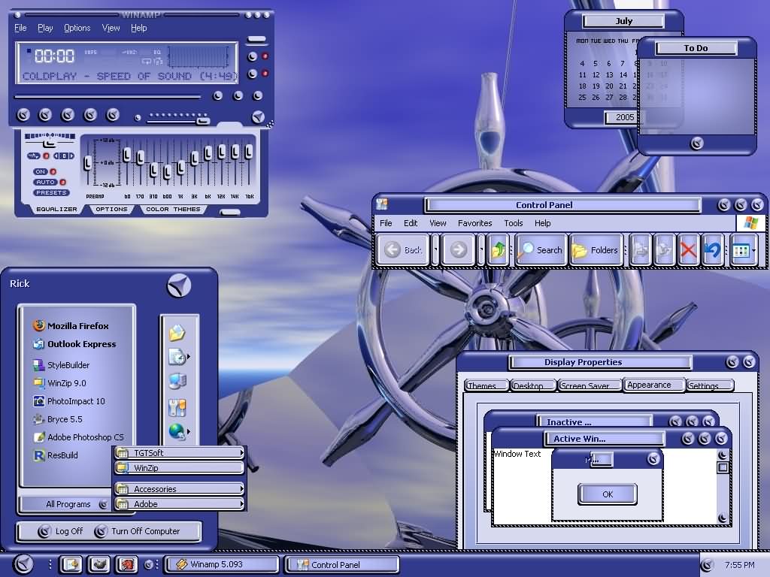This screenshot has height=577, width=770.
Task: Open the My Computer icon in Start menu
Action: (177, 381)
